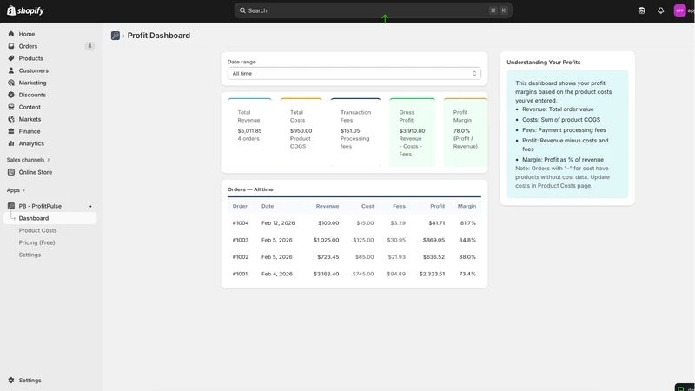Focus the Search field

point(373,10)
